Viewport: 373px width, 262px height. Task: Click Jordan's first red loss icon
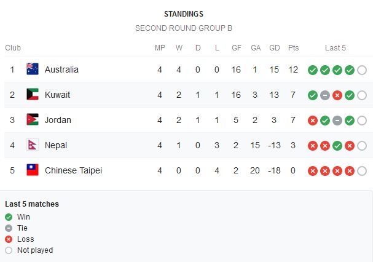point(313,121)
